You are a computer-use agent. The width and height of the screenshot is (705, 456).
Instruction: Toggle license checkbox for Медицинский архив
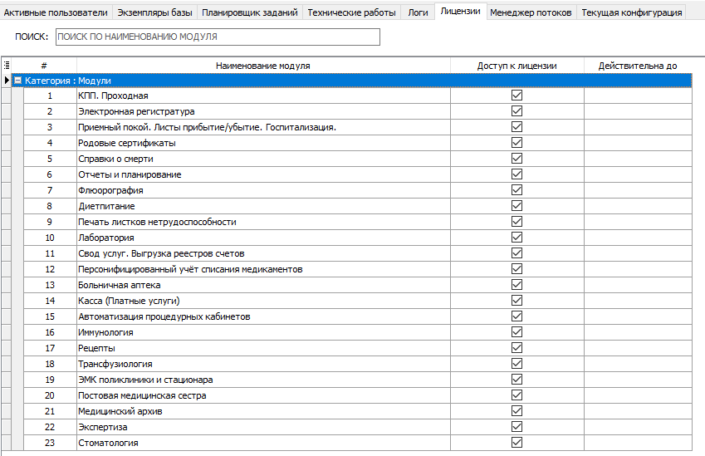pos(517,411)
